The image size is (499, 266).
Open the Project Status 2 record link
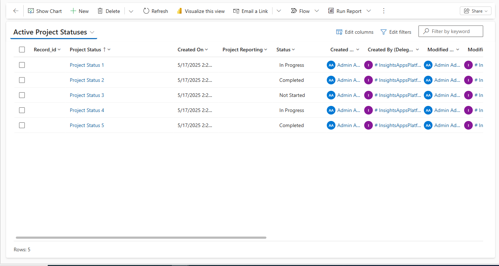[x=87, y=80]
